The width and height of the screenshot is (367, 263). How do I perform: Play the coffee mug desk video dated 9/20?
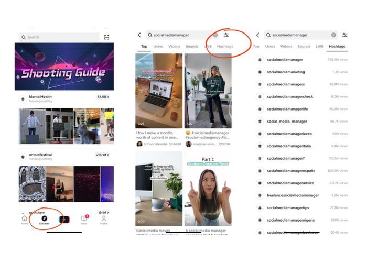[159, 189]
